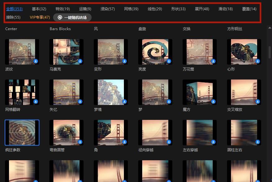Choose the 亮度 spiral thumbnail

click(155, 52)
